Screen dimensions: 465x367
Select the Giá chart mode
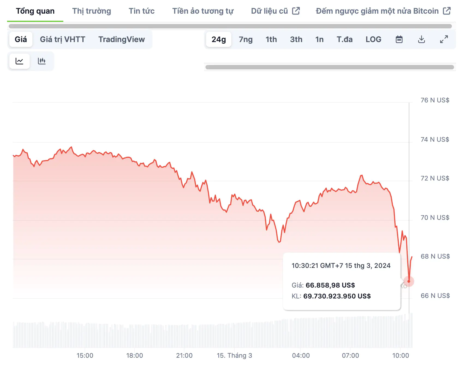tap(21, 39)
